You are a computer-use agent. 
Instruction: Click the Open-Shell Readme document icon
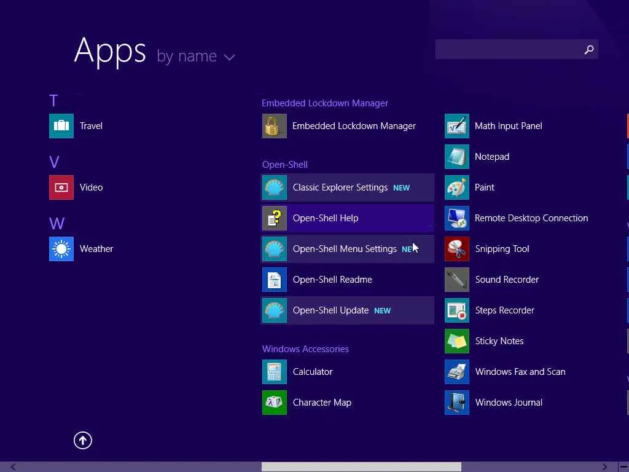point(275,280)
